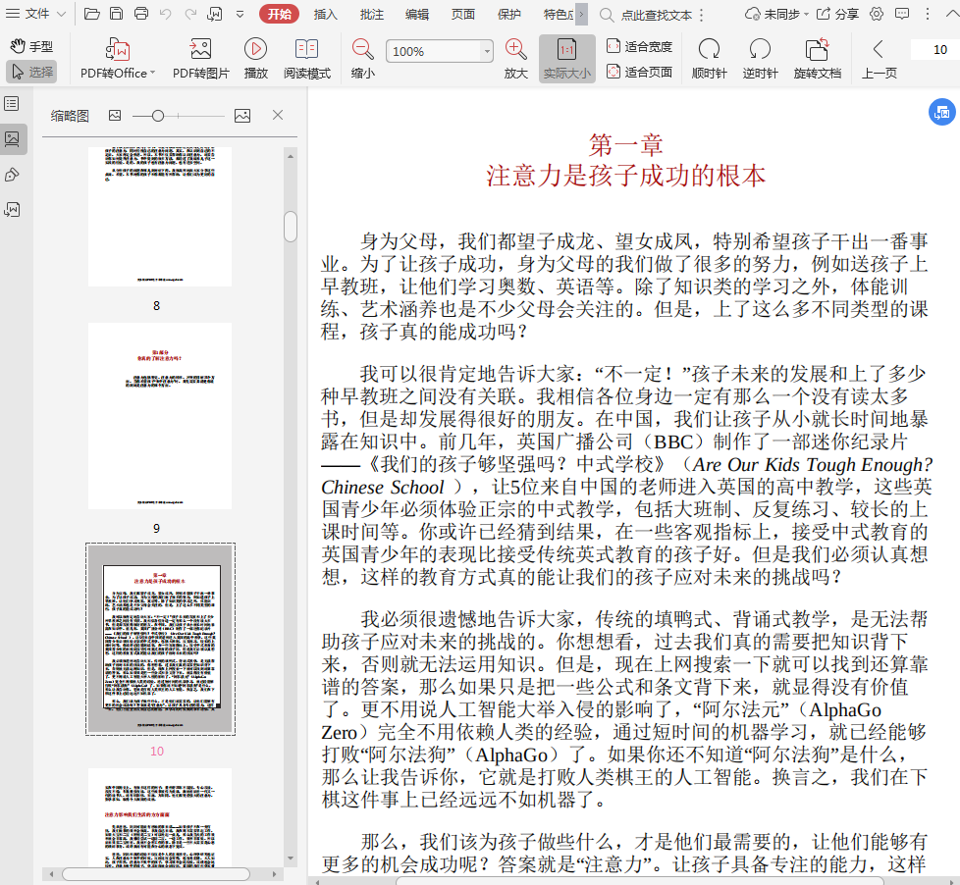Viewport: 960px width, 885px height.
Task: Open the 100% zoom level dropdown
Action: pos(487,51)
